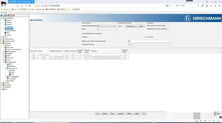The image size is (222, 123).
Task: Expand the Routing tree node
Action: [x=1, y=83]
